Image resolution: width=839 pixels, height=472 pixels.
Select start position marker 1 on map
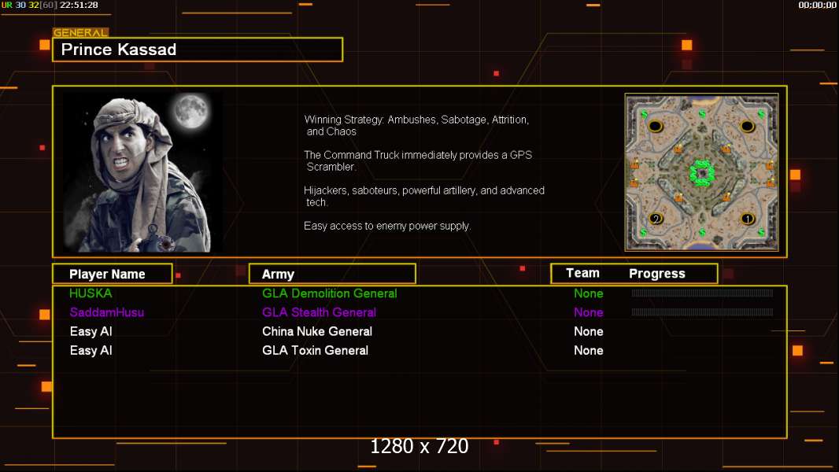[x=747, y=219]
